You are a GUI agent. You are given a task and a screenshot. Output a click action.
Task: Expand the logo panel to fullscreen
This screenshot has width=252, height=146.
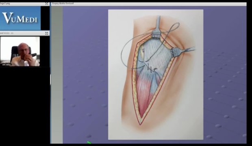tap(47, 4)
